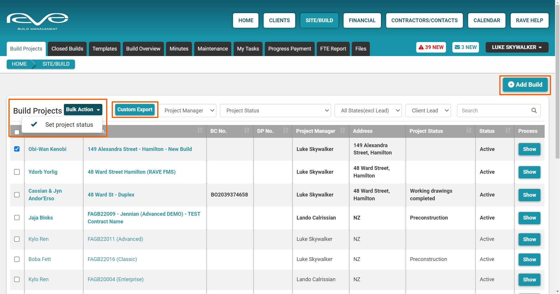
Task: Switch to the Closed Builds tab
Action: pyautogui.click(x=67, y=49)
